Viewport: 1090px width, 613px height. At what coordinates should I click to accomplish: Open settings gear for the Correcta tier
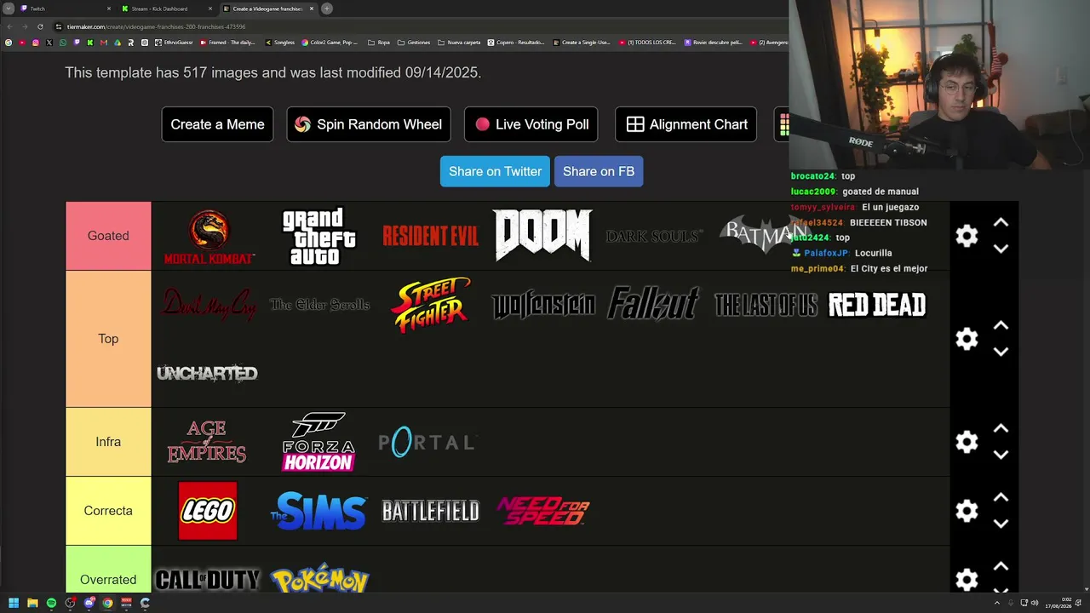(967, 511)
